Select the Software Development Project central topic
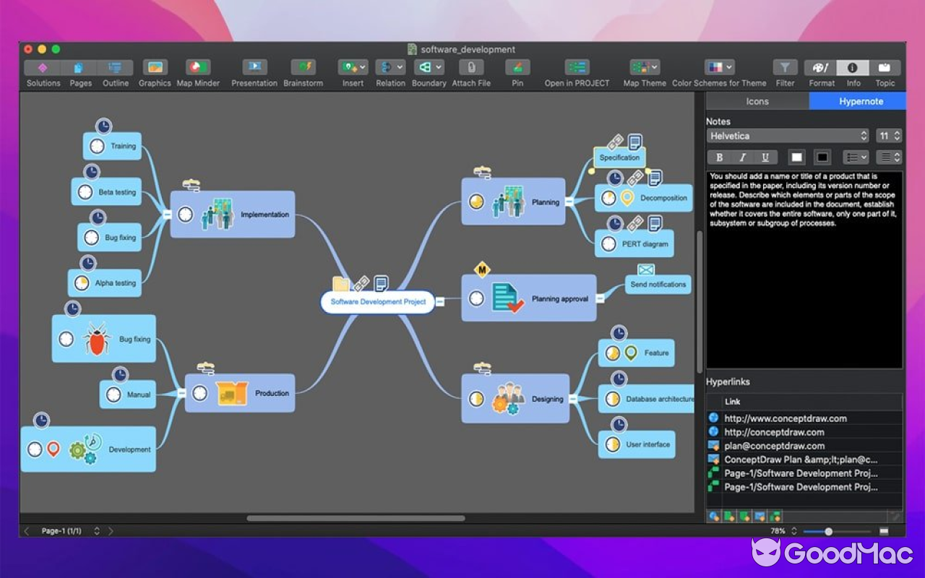925x578 pixels. [x=377, y=302]
